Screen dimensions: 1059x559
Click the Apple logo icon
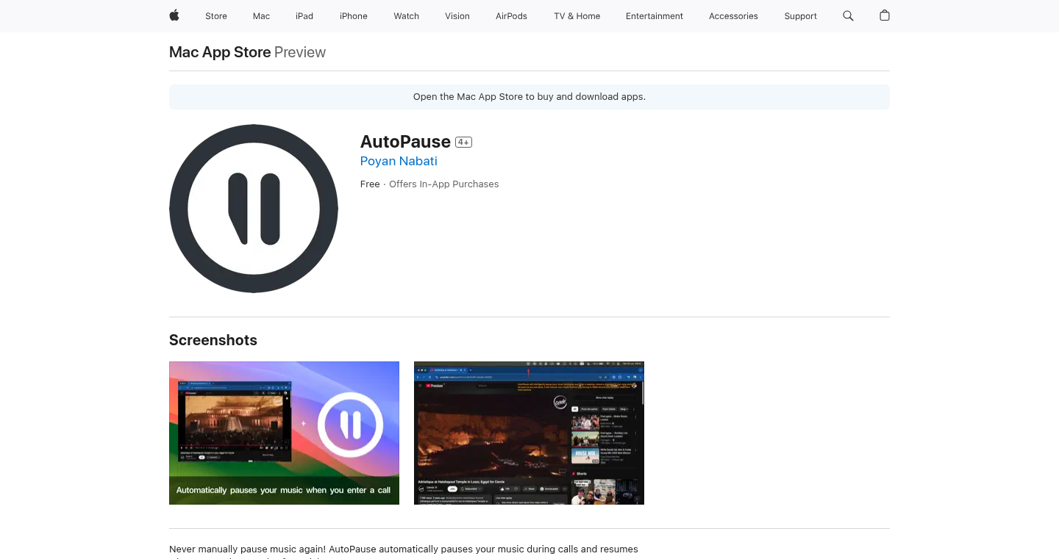[174, 15]
